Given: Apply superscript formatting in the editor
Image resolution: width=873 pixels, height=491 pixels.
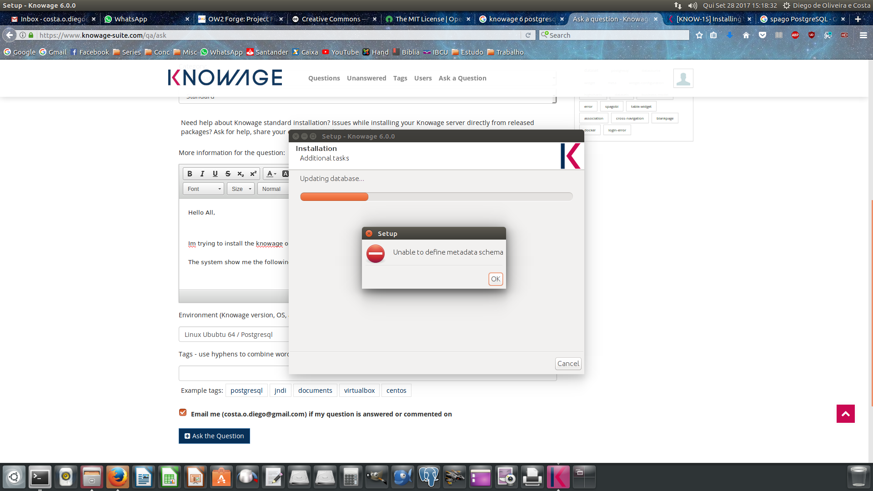Looking at the screenshot, I should [x=253, y=174].
